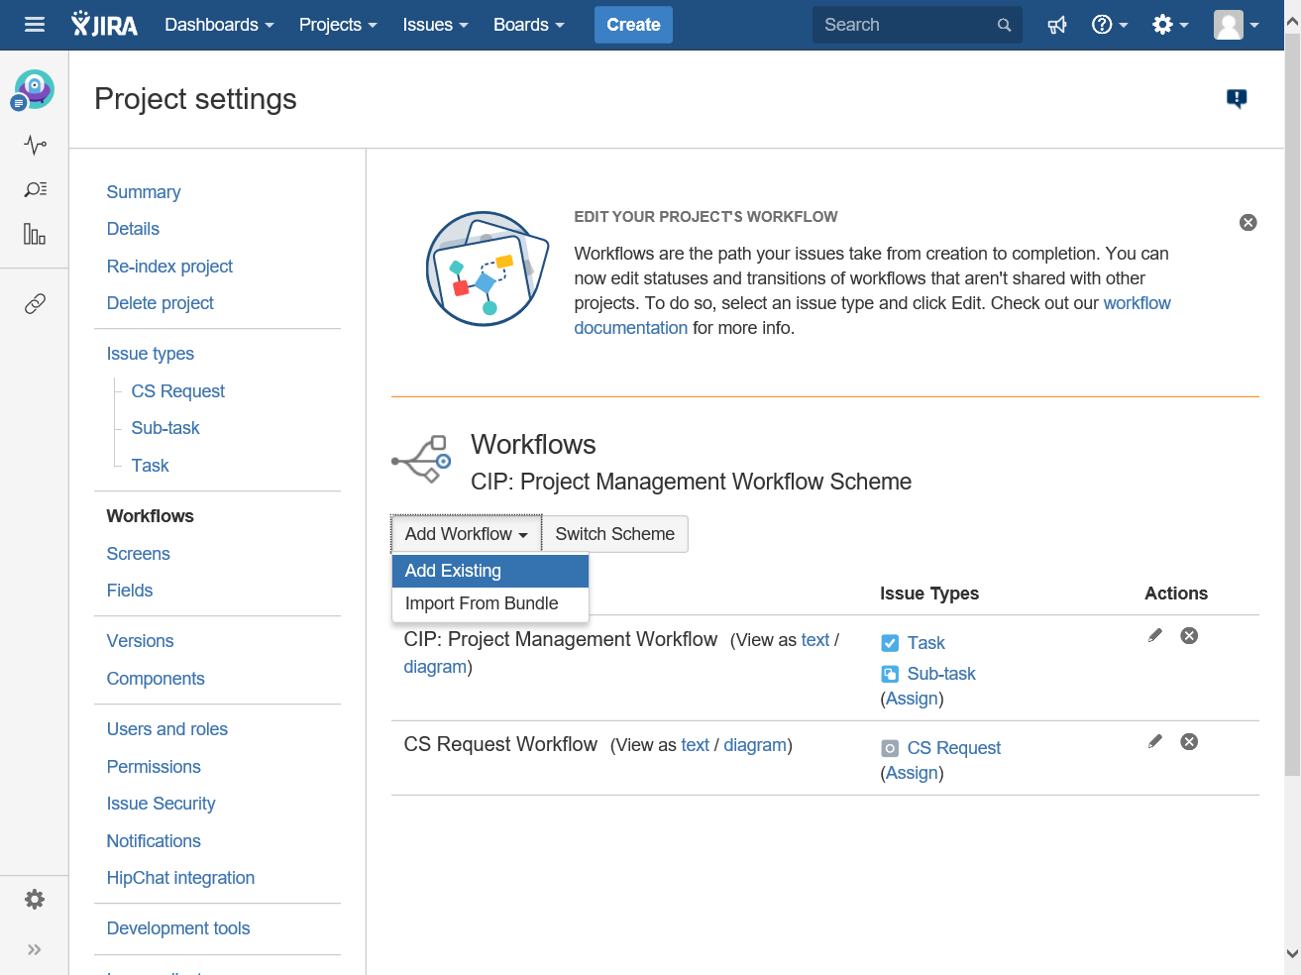Go to the JIRA logo home
The height and width of the screenshot is (975, 1301).
click(105, 25)
